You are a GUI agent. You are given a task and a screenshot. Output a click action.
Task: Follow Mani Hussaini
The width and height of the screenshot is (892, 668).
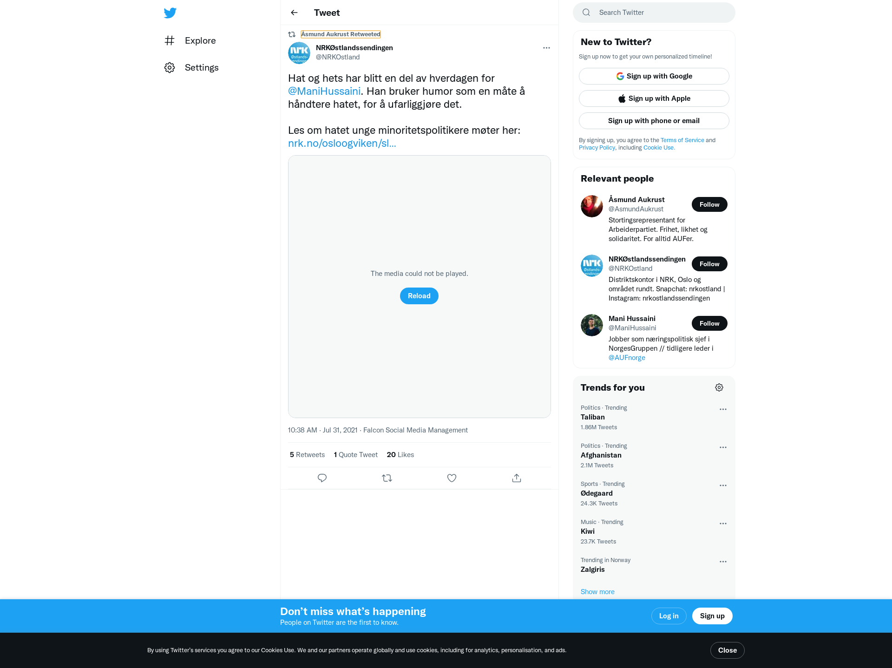click(x=709, y=323)
